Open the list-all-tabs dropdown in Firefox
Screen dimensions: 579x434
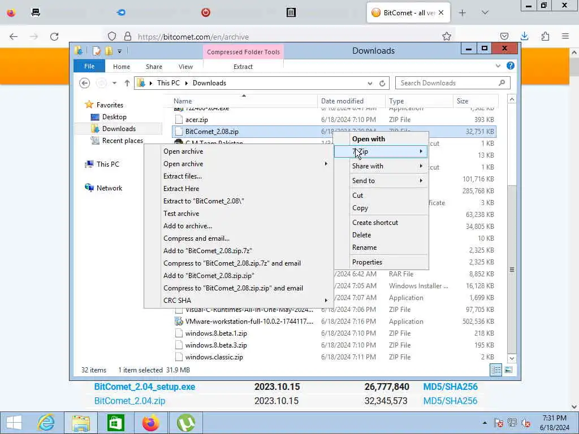point(485,13)
